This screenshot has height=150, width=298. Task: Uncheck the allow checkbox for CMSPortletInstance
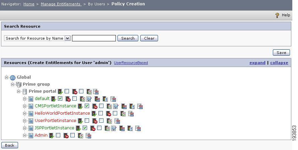87,106
